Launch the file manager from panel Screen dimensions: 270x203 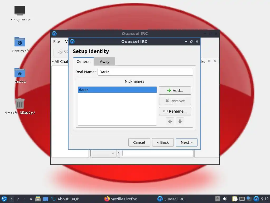click(x=38, y=199)
